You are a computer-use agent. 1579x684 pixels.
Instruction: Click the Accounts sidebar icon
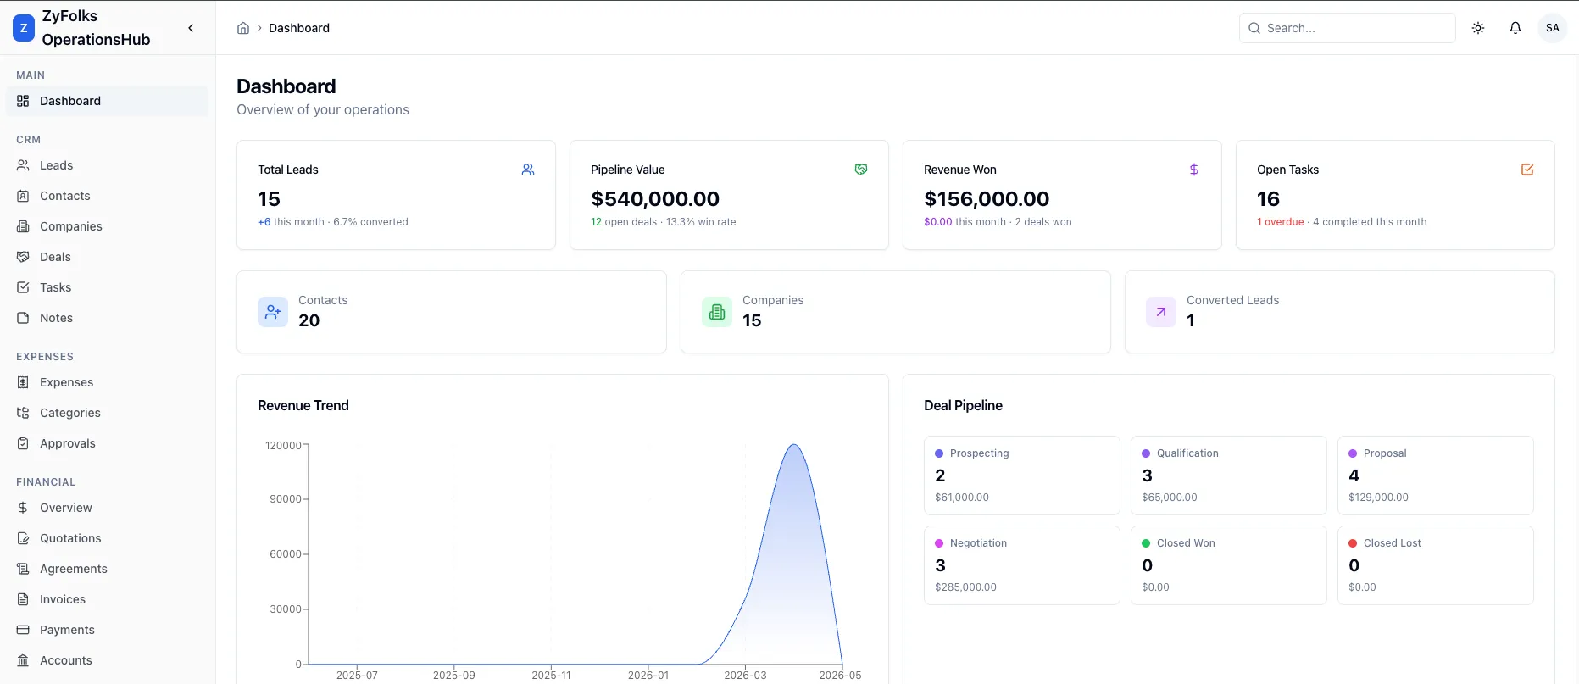[23, 660]
